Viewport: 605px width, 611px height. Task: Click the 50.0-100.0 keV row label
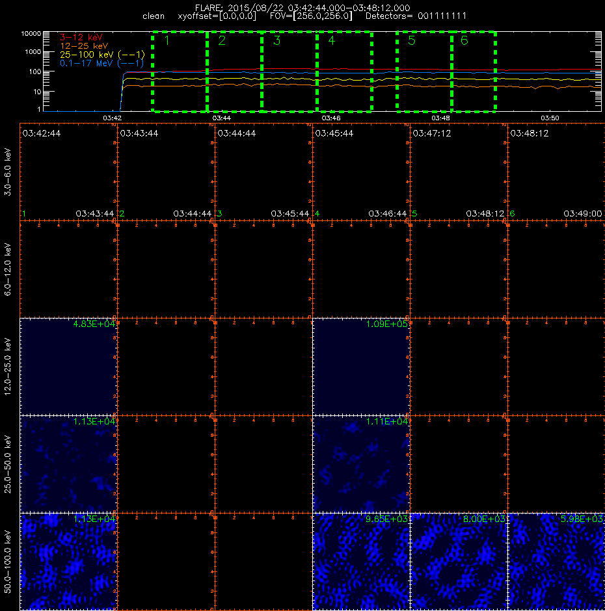8,562
